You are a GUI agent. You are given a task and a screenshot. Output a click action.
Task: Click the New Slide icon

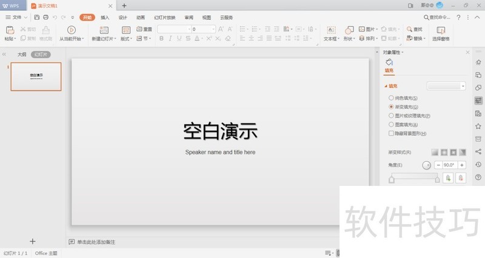(x=104, y=30)
